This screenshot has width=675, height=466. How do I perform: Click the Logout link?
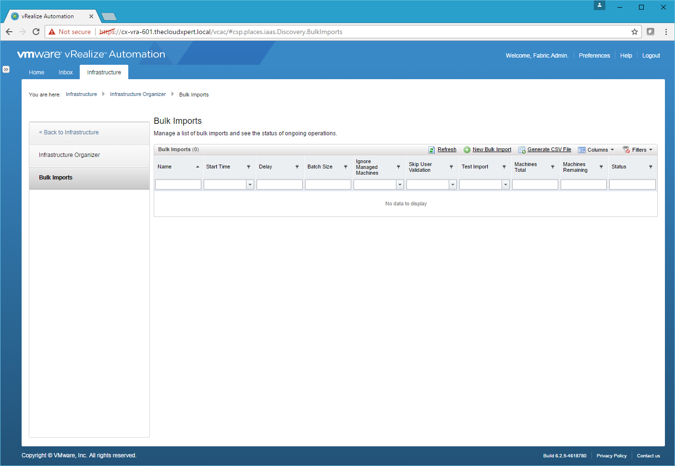[651, 56]
